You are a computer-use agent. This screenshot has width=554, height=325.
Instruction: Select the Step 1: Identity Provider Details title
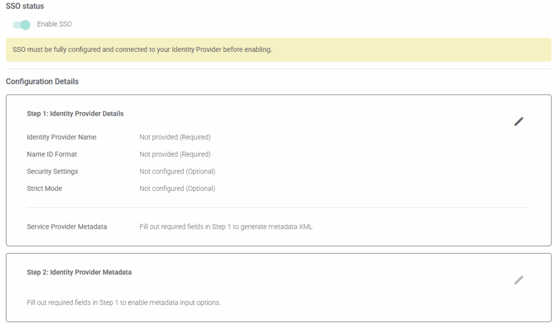75,114
